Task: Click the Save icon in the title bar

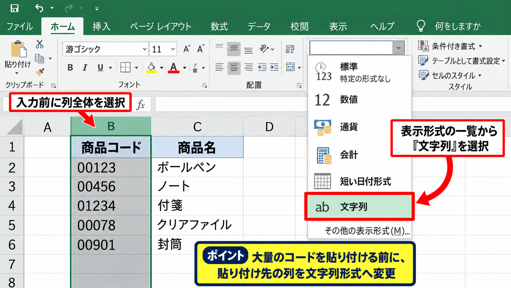Action: [14, 8]
